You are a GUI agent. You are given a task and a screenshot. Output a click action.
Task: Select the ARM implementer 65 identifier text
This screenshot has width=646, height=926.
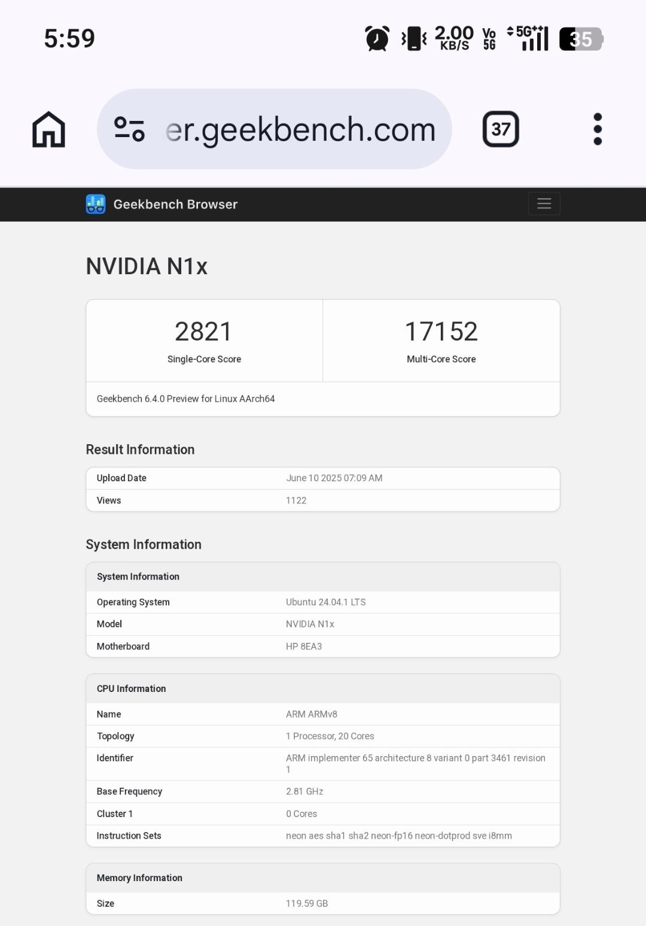[x=416, y=764]
